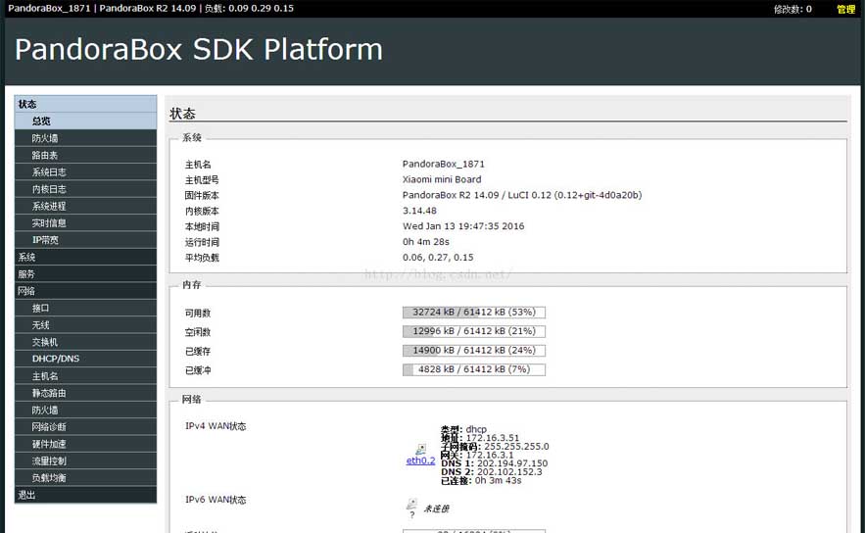Click DNS 2 address 202.102.152.3
865x533 pixels.
point(509,471)
